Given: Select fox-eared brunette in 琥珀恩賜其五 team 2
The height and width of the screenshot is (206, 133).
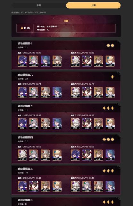Looking at the screenshot, I should pos(87,124).
